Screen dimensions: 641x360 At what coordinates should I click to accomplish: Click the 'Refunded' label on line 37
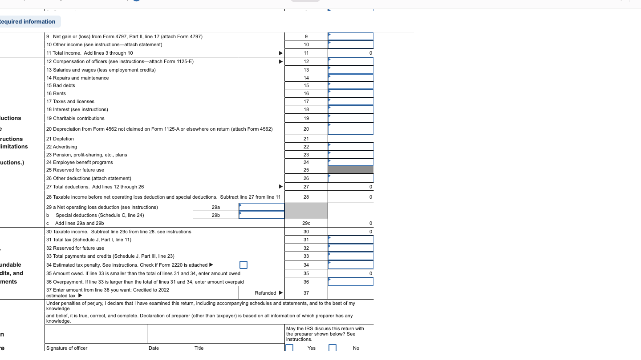[x=265, y=293]
